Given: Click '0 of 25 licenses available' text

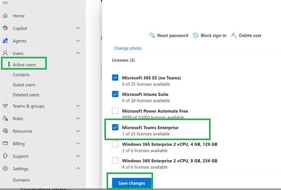Looking at the screenshot, I should pyautogui.click(x=146, y=84).
